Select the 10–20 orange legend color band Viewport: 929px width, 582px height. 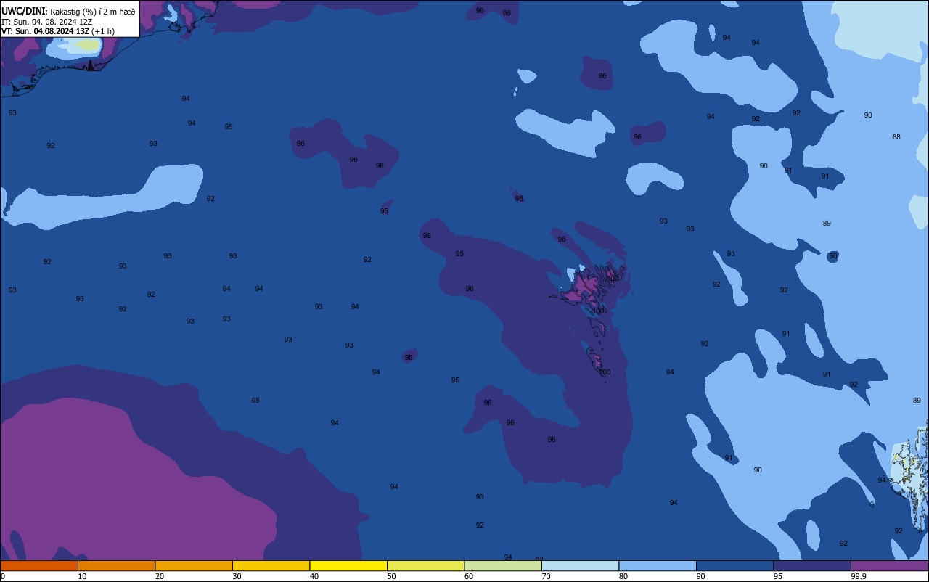point(116,565)
